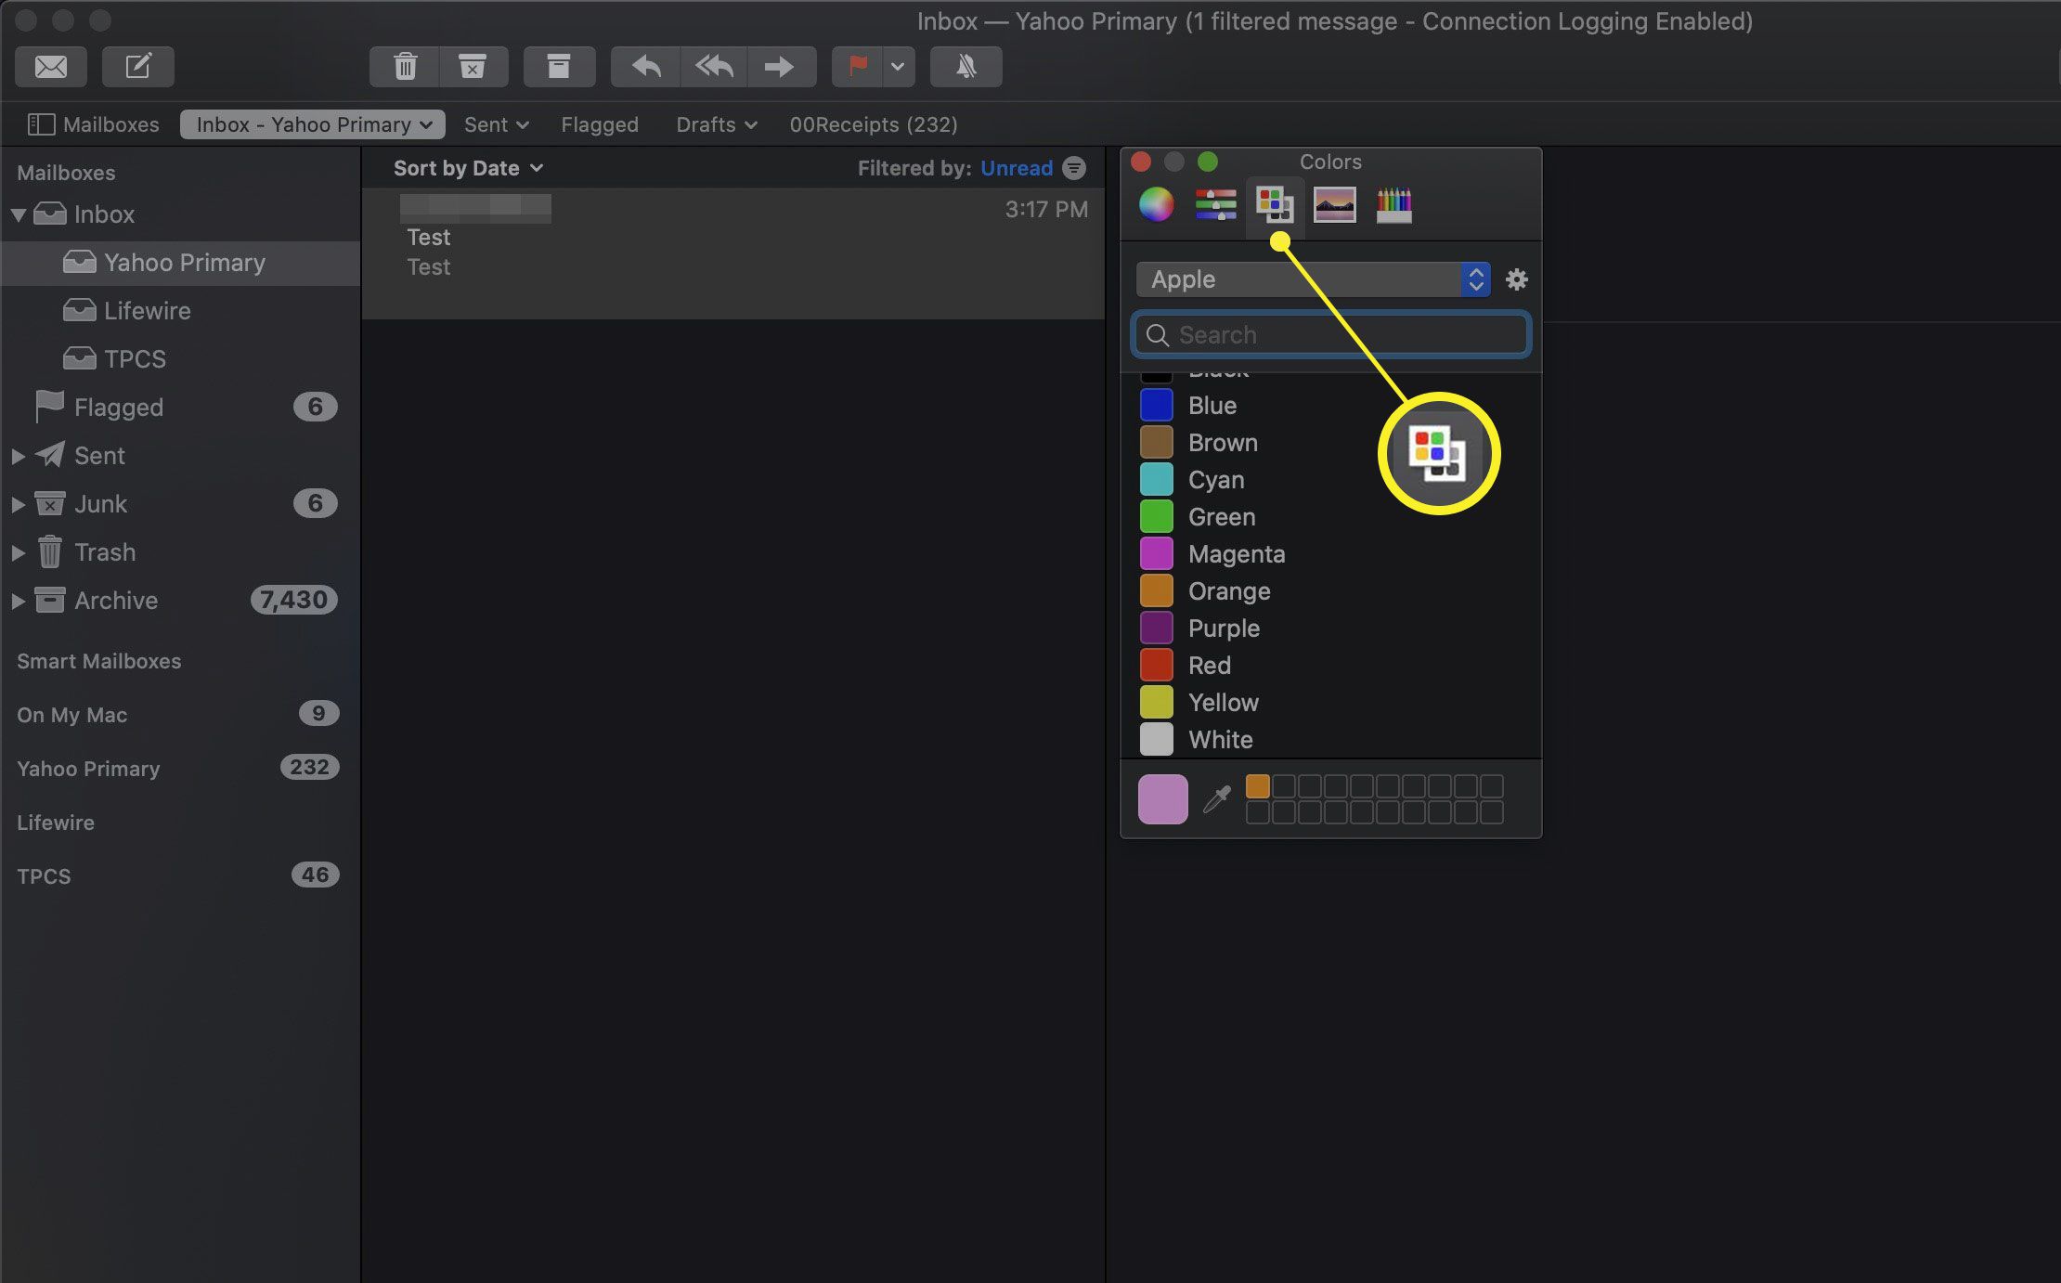The image size is (2061, 1283).
Task: Open the Lifewire account section in sidebar
Action: (181, 823)
